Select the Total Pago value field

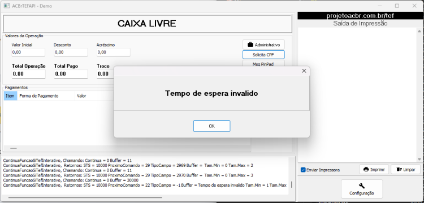(x=71, y=74)
